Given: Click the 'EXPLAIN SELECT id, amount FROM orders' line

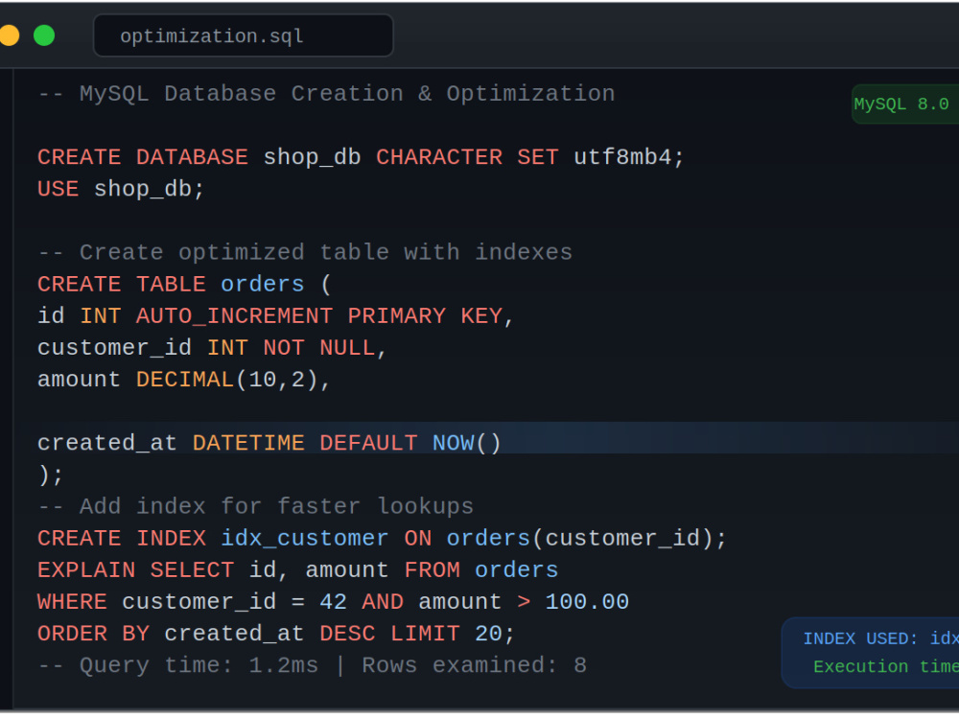Looking at the screenshot, I should click(298, 569).
